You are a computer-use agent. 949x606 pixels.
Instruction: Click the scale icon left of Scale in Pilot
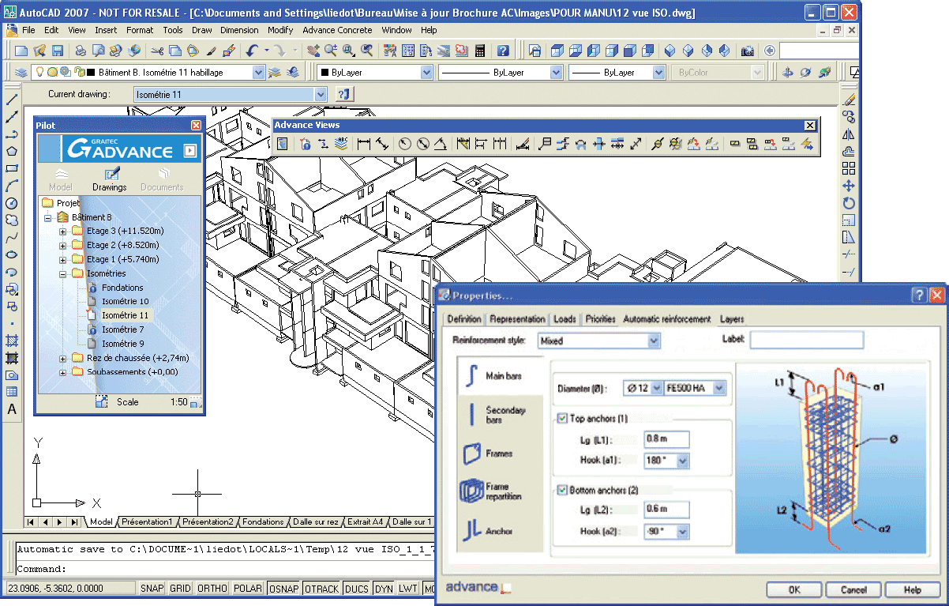coord(101,401)
